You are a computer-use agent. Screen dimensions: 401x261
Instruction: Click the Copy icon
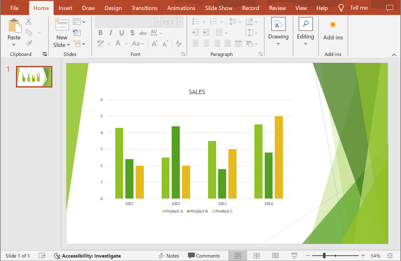tap(28, 32)
